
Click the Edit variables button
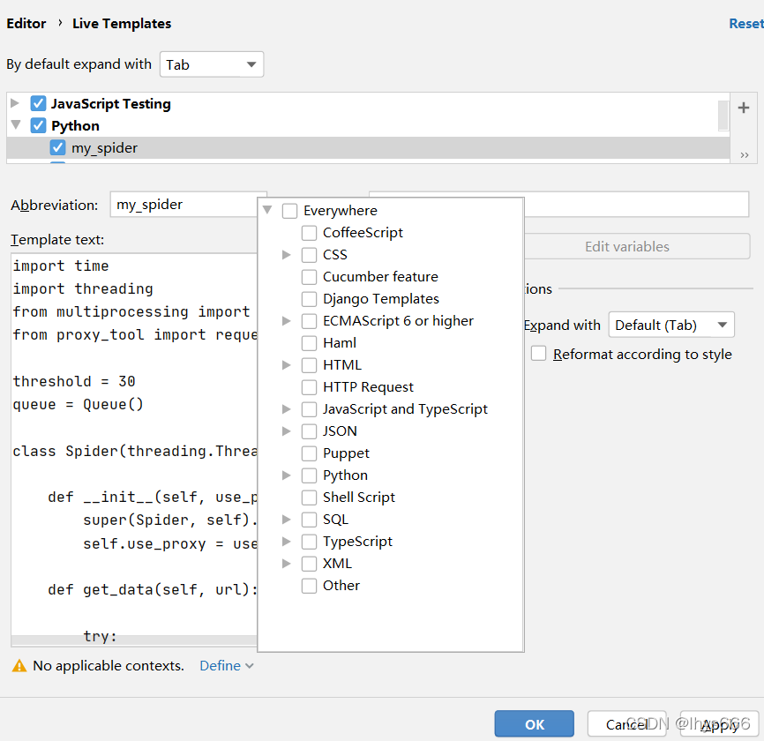click(637, 246)
